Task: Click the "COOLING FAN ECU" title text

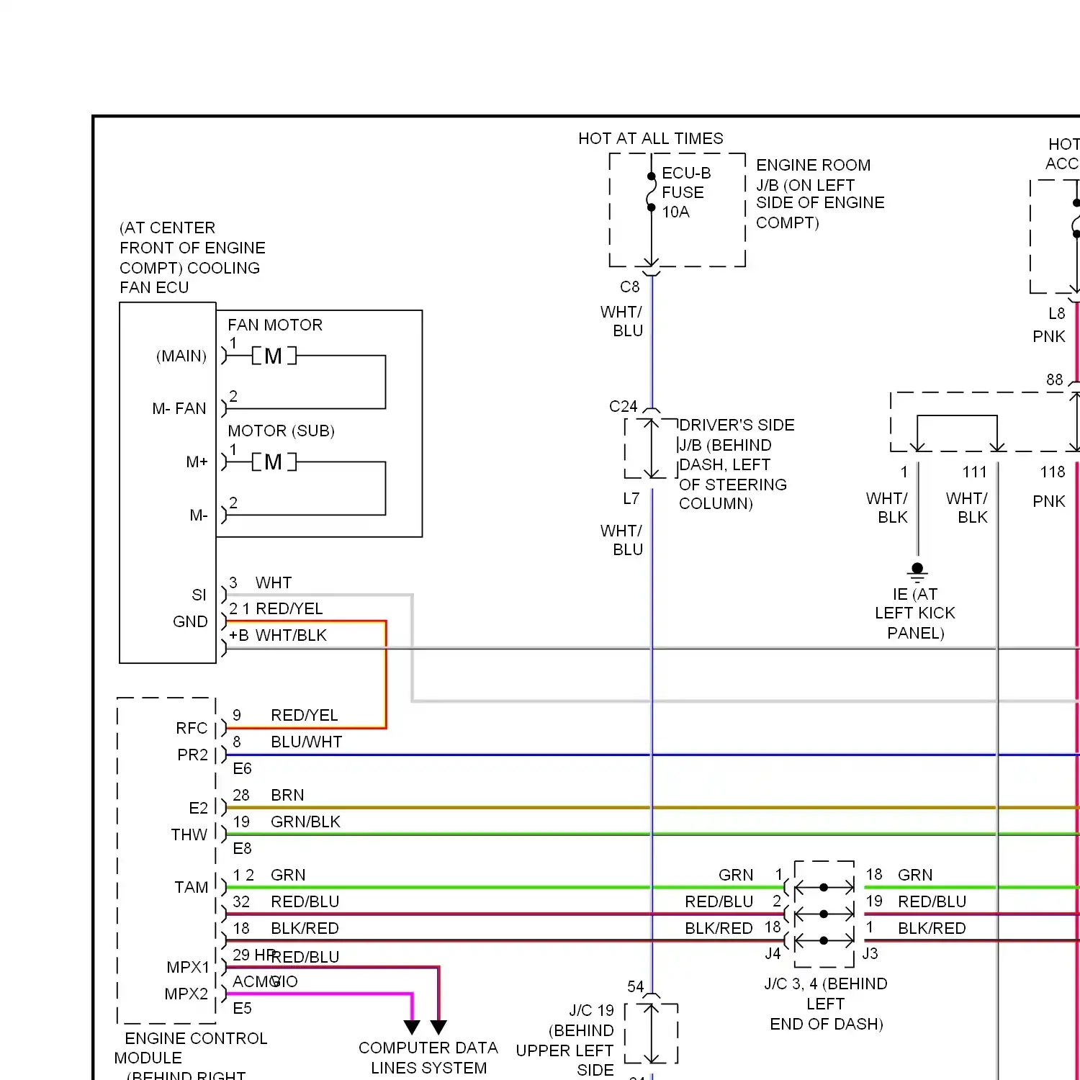Action: click(192, 258)
